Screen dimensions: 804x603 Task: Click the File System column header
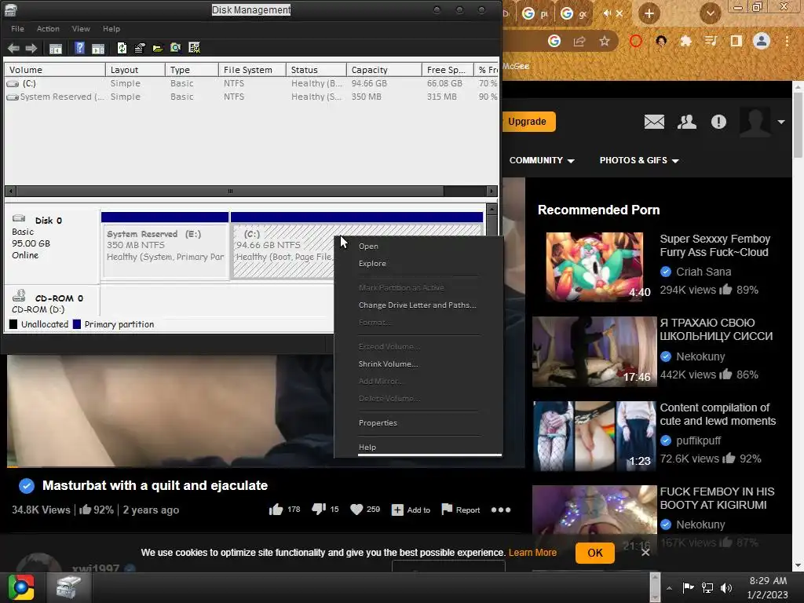[x=252, y=70]
